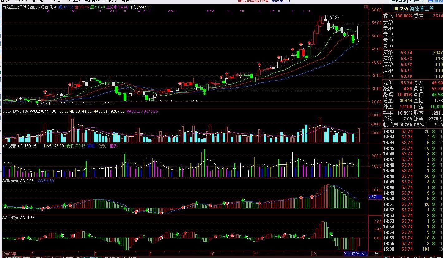Screen dimensions: 443x258
Task: Click the blue 4.67 marker on the AO axis
Action: click(x=374, y=197)
